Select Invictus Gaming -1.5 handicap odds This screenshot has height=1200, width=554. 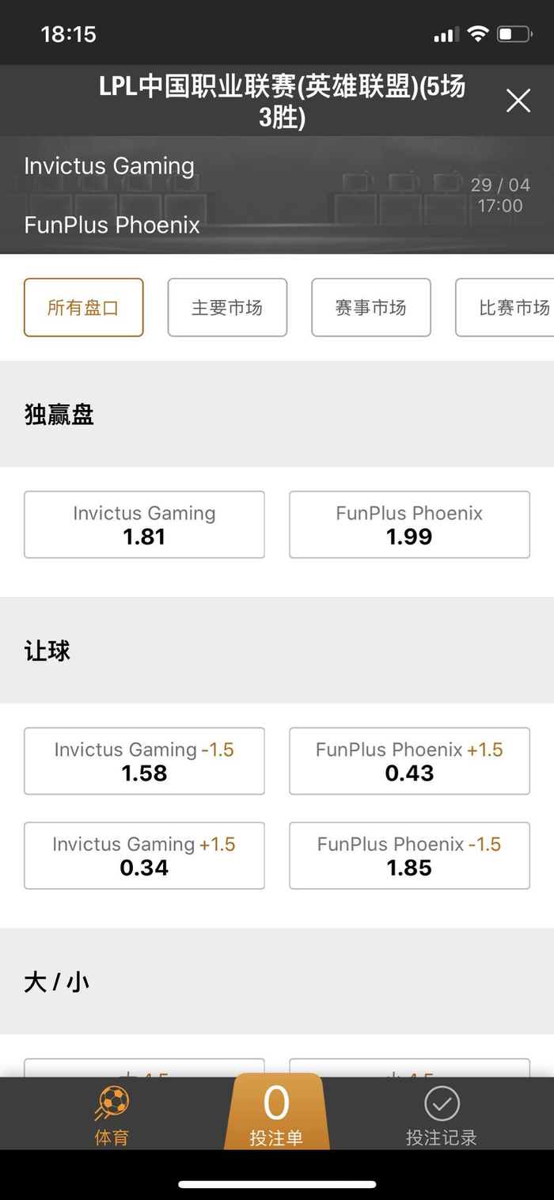coord(144,761)
